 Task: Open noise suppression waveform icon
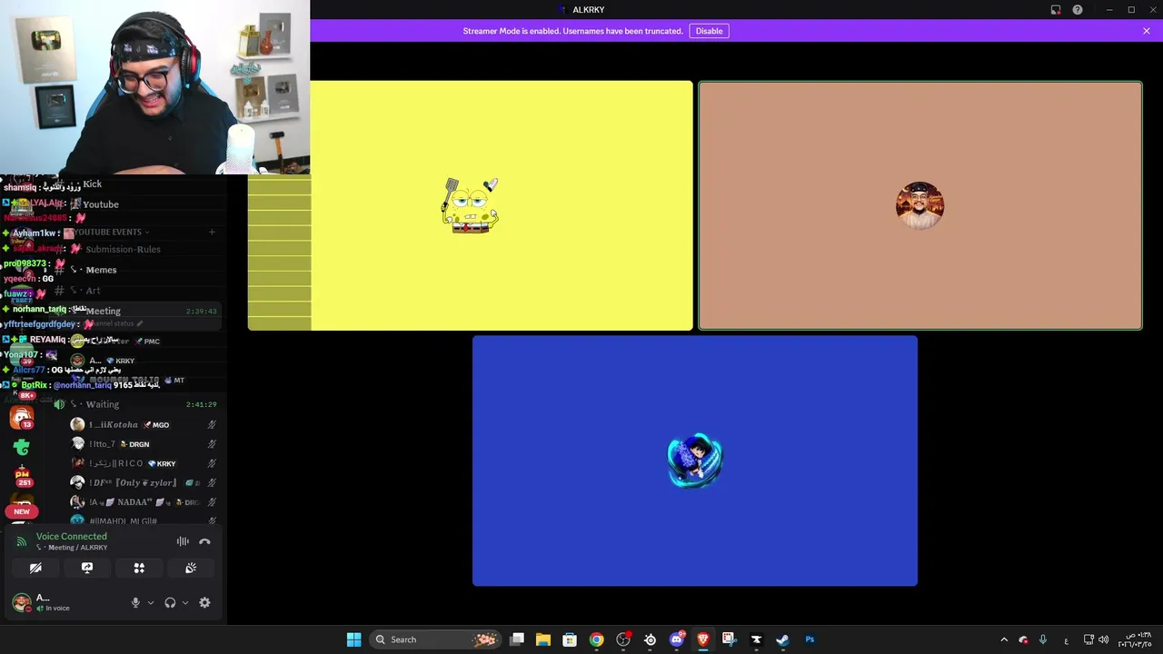tap(183, 541)
